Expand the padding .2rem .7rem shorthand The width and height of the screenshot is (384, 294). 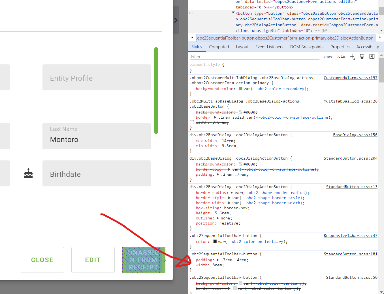(x=218, y=175)
